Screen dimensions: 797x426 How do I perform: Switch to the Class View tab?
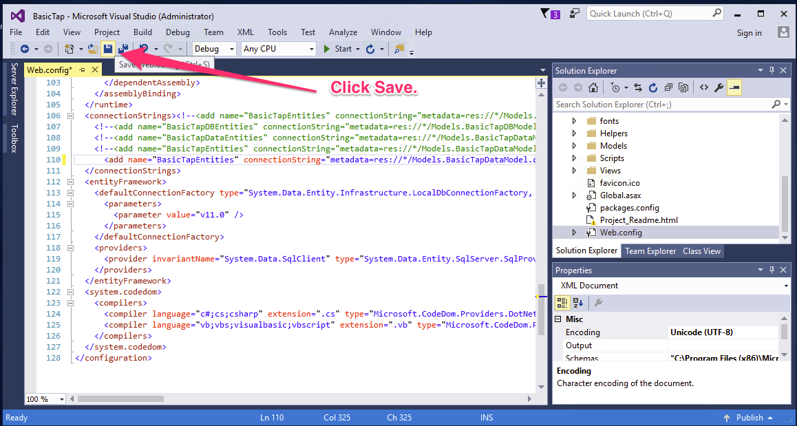[701, 251]
